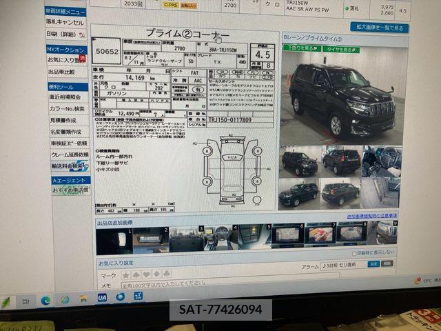Open 直近相場照会 tool
Screen dimensions: 441x331
point(65,97)
